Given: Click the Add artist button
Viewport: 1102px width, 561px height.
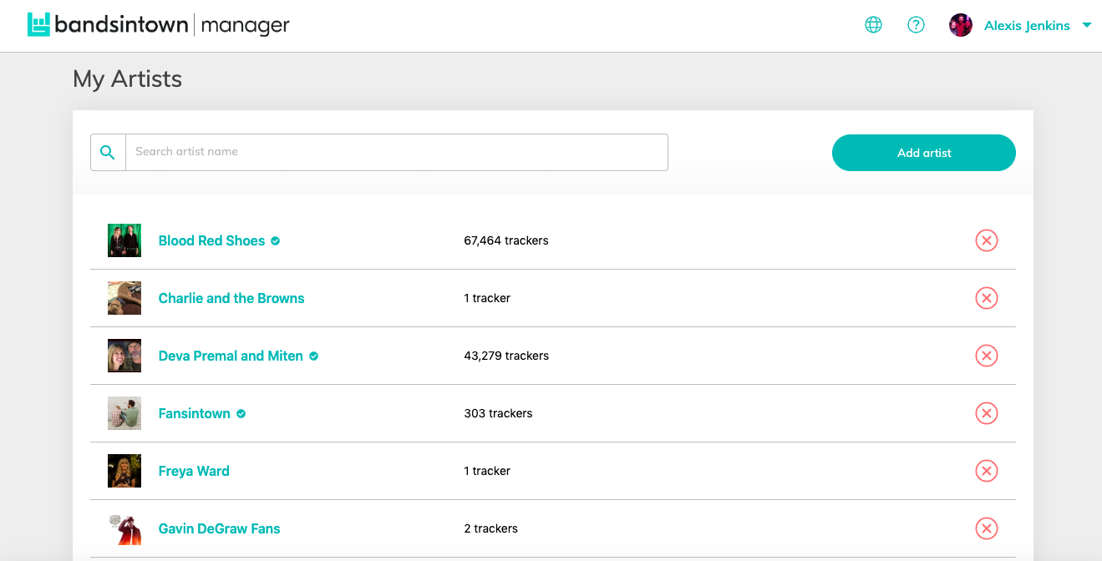Looking at the screenshot, I should point(924,153).
